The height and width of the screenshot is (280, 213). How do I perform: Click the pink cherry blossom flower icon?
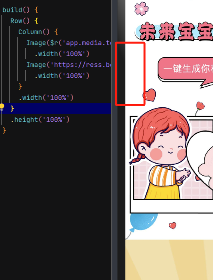[141, 8]
